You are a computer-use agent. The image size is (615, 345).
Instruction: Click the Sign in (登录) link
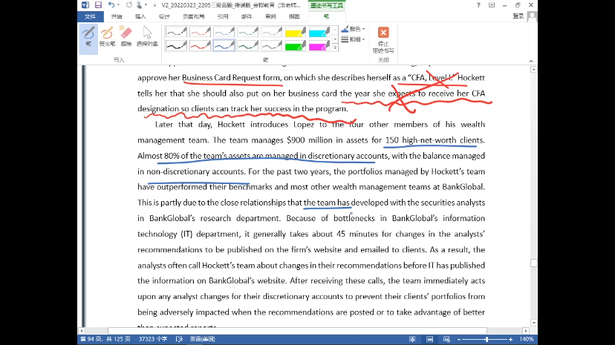tap(518, 16)
